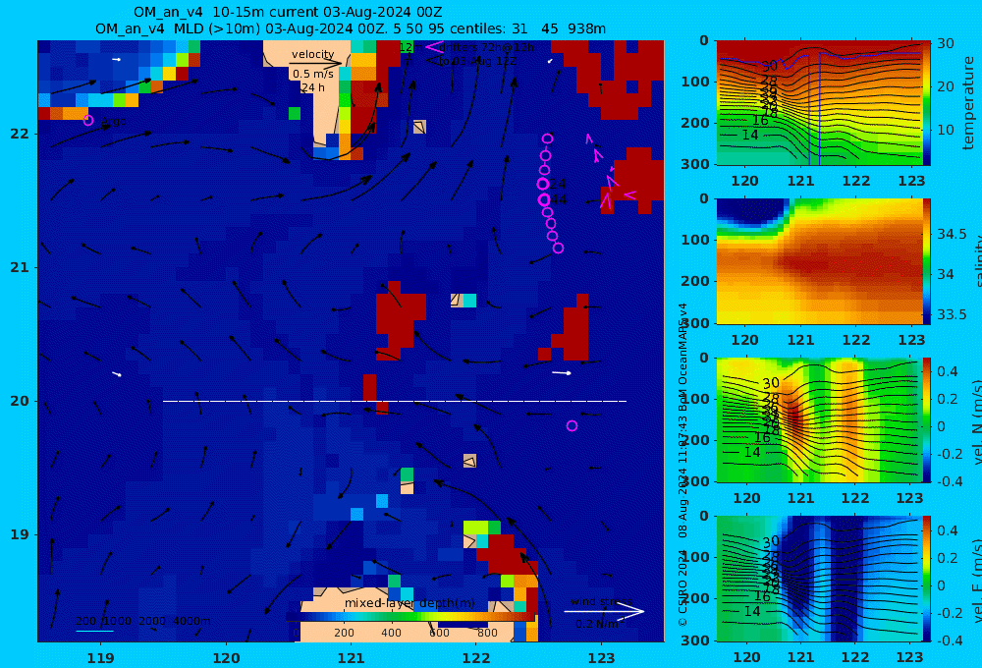Image resolution: width=982 pixels, height=668 pixels.
Task: Click the large magenta drifter arrowhead near 'drifters 72h@12h'
Action: (434, 47)
